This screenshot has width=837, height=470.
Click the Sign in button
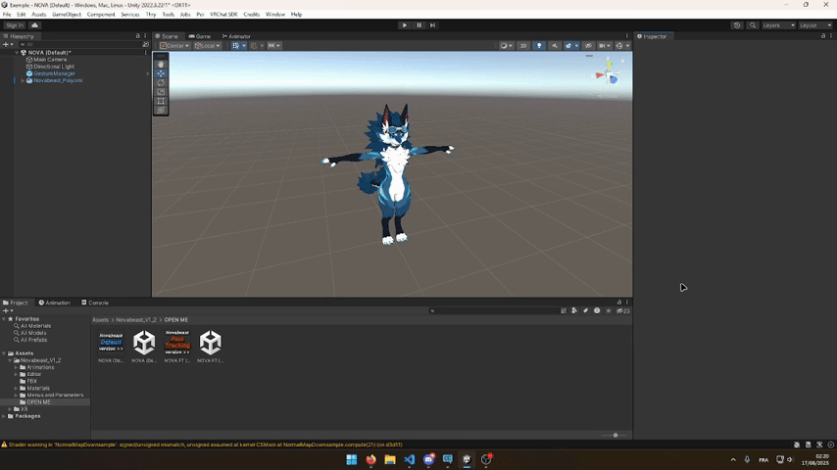[x=14, y=24]
